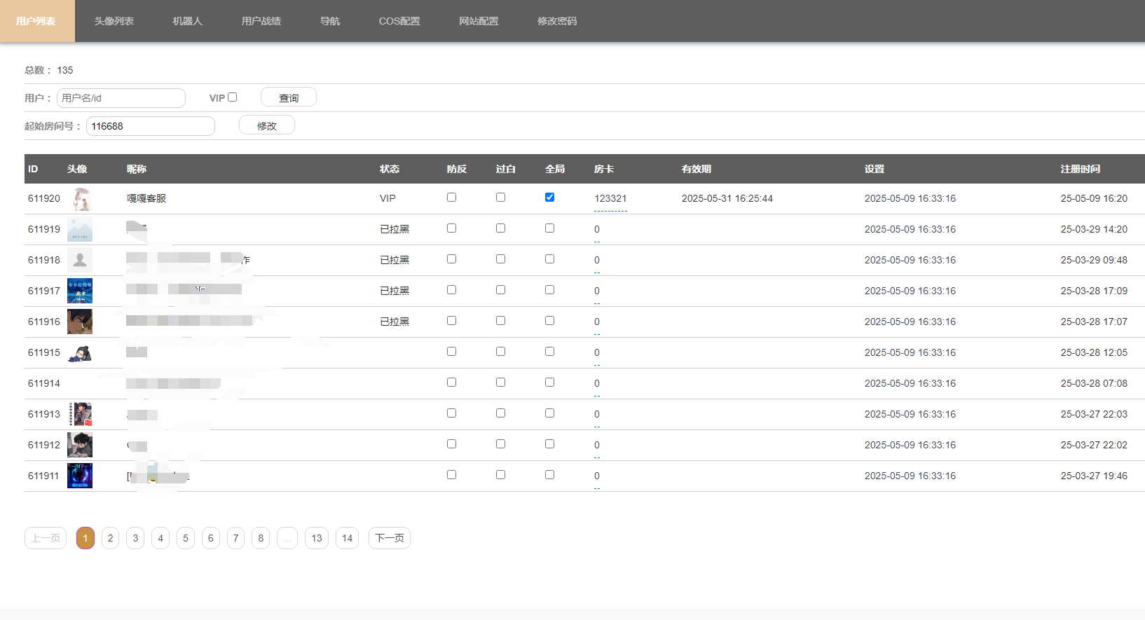1145x620 pixels.
Task: Switch to the 头像列表 tab
Action: point(114,21)
